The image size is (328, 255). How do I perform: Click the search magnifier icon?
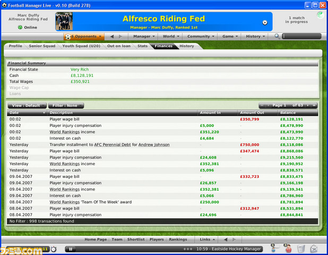point(277,37)
